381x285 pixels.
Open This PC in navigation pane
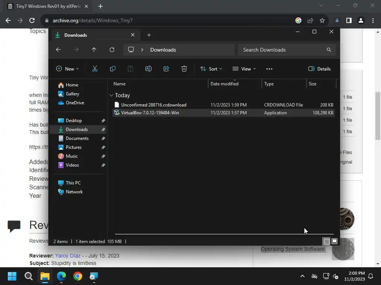[73, 183]
